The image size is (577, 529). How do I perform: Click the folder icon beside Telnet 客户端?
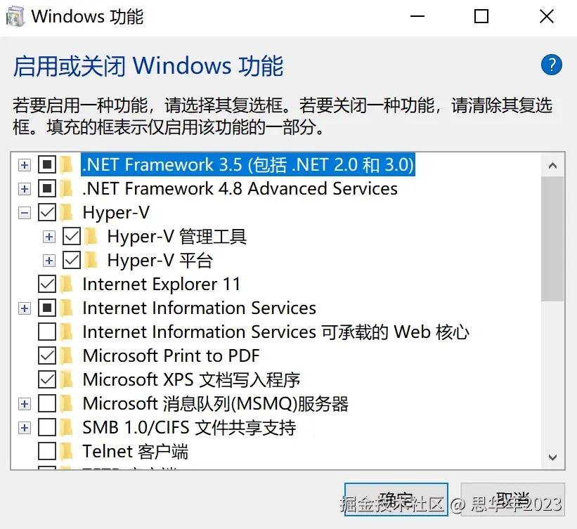(67, 451)
